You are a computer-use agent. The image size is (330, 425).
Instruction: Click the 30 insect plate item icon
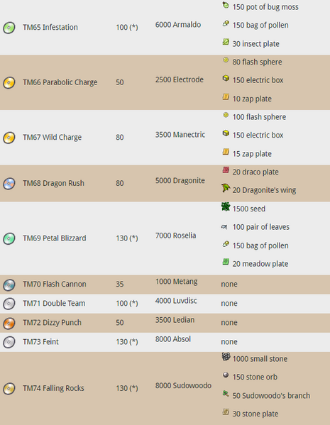(226, 42)
